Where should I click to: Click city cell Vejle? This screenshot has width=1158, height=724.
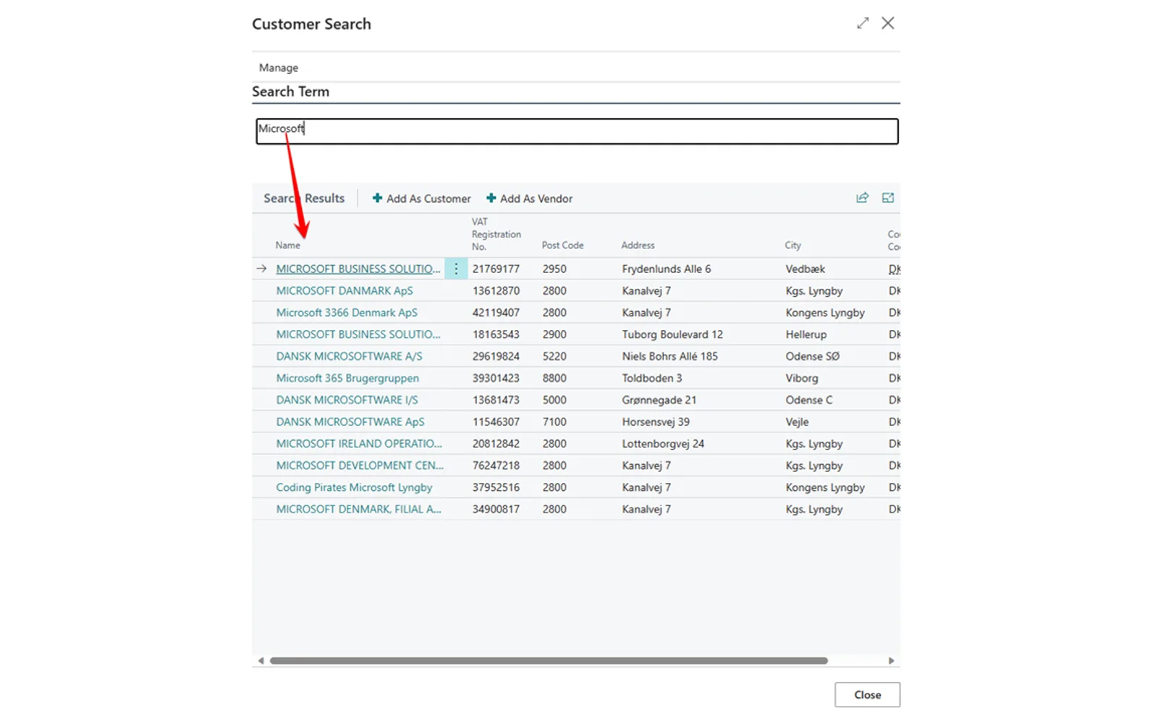(797, 421)
